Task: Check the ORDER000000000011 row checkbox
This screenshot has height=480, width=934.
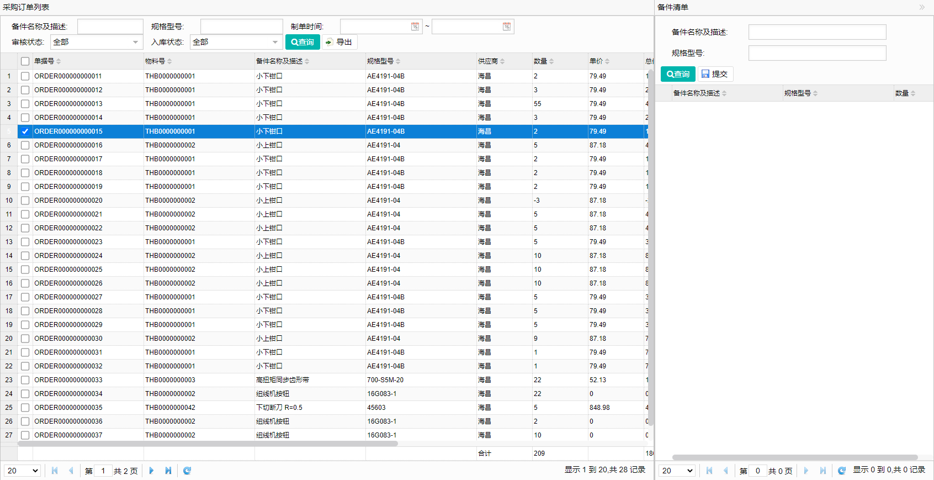Action: 25,76
